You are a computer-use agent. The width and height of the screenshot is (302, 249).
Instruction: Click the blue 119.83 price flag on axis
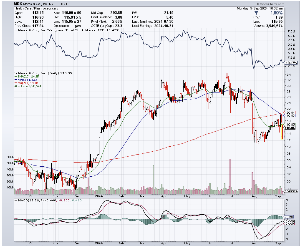(290, 115)
